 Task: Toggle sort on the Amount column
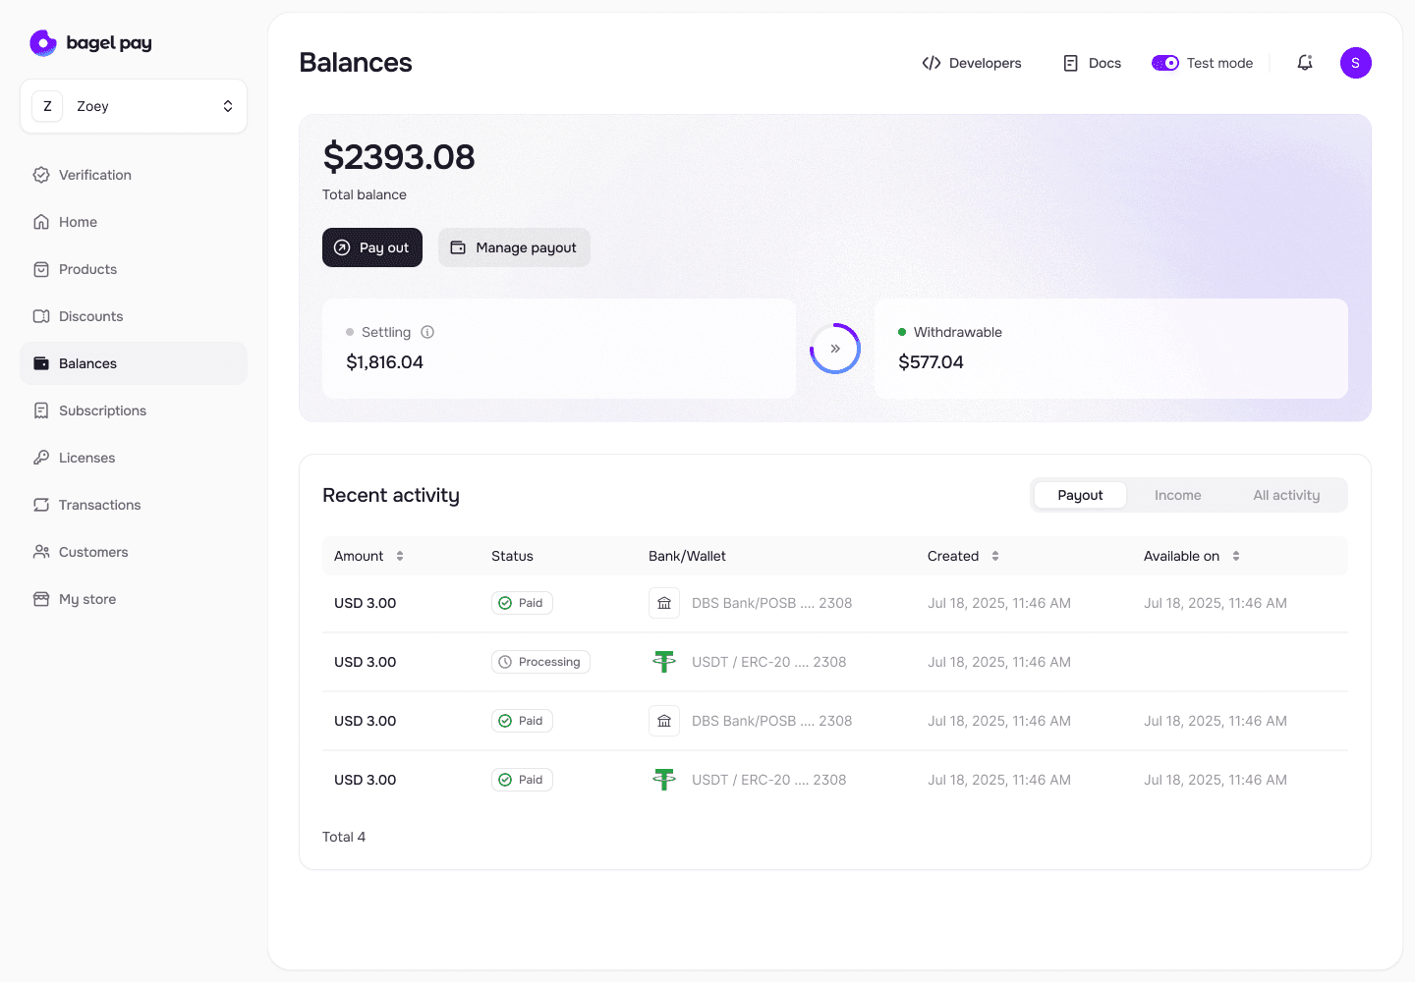point(399,555)
